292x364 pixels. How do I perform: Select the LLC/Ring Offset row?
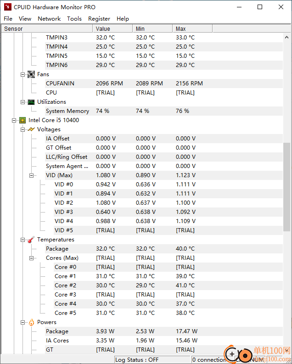coord(164,157)
